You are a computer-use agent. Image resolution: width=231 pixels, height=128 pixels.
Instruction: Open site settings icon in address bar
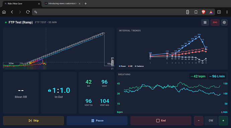click(x=35, y=12)
